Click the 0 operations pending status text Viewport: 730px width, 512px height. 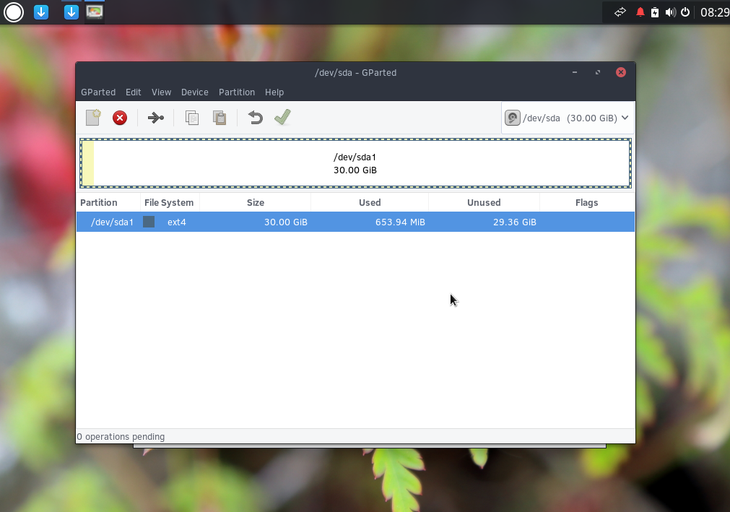click(121, 437)
